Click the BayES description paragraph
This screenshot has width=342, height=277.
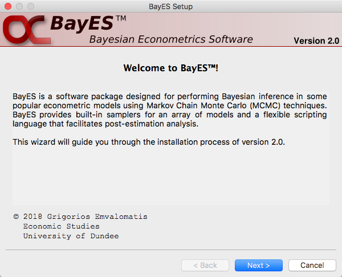170,110
